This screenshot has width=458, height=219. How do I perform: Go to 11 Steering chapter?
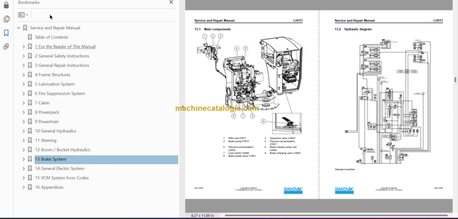tap(45, 140)
